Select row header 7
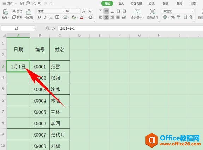Screen dimensions: 203x150 coord(3,112)
